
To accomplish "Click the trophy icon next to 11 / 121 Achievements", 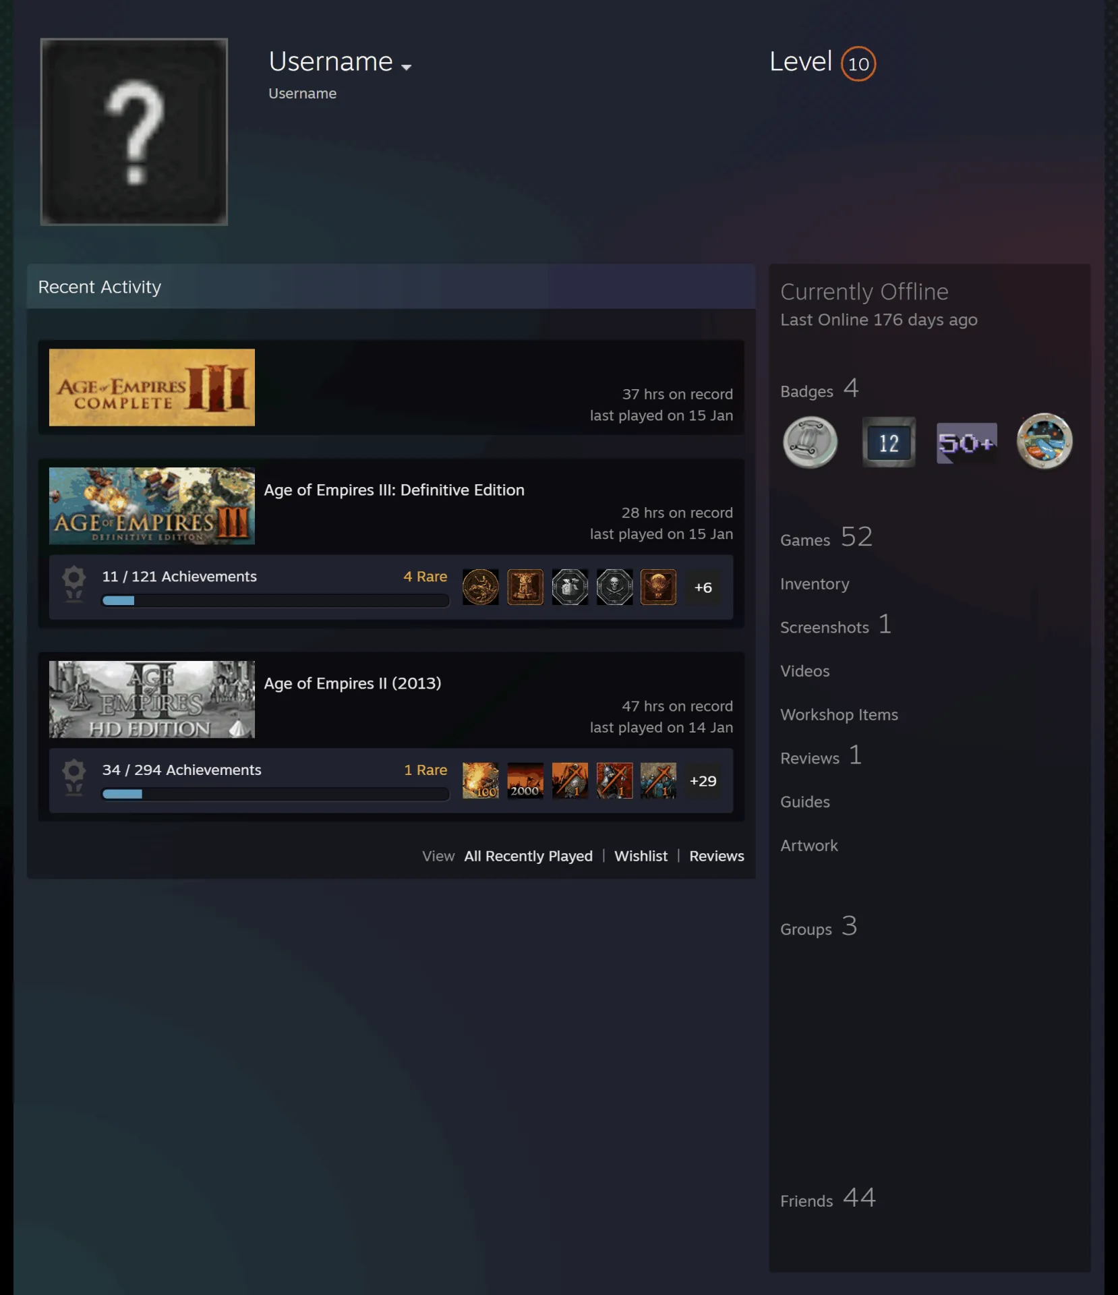I will coord(74,584).
